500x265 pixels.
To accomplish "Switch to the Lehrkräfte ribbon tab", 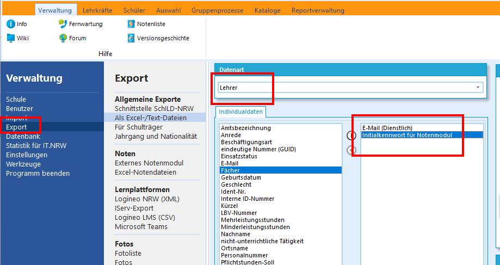I will [x=97, y=10].
